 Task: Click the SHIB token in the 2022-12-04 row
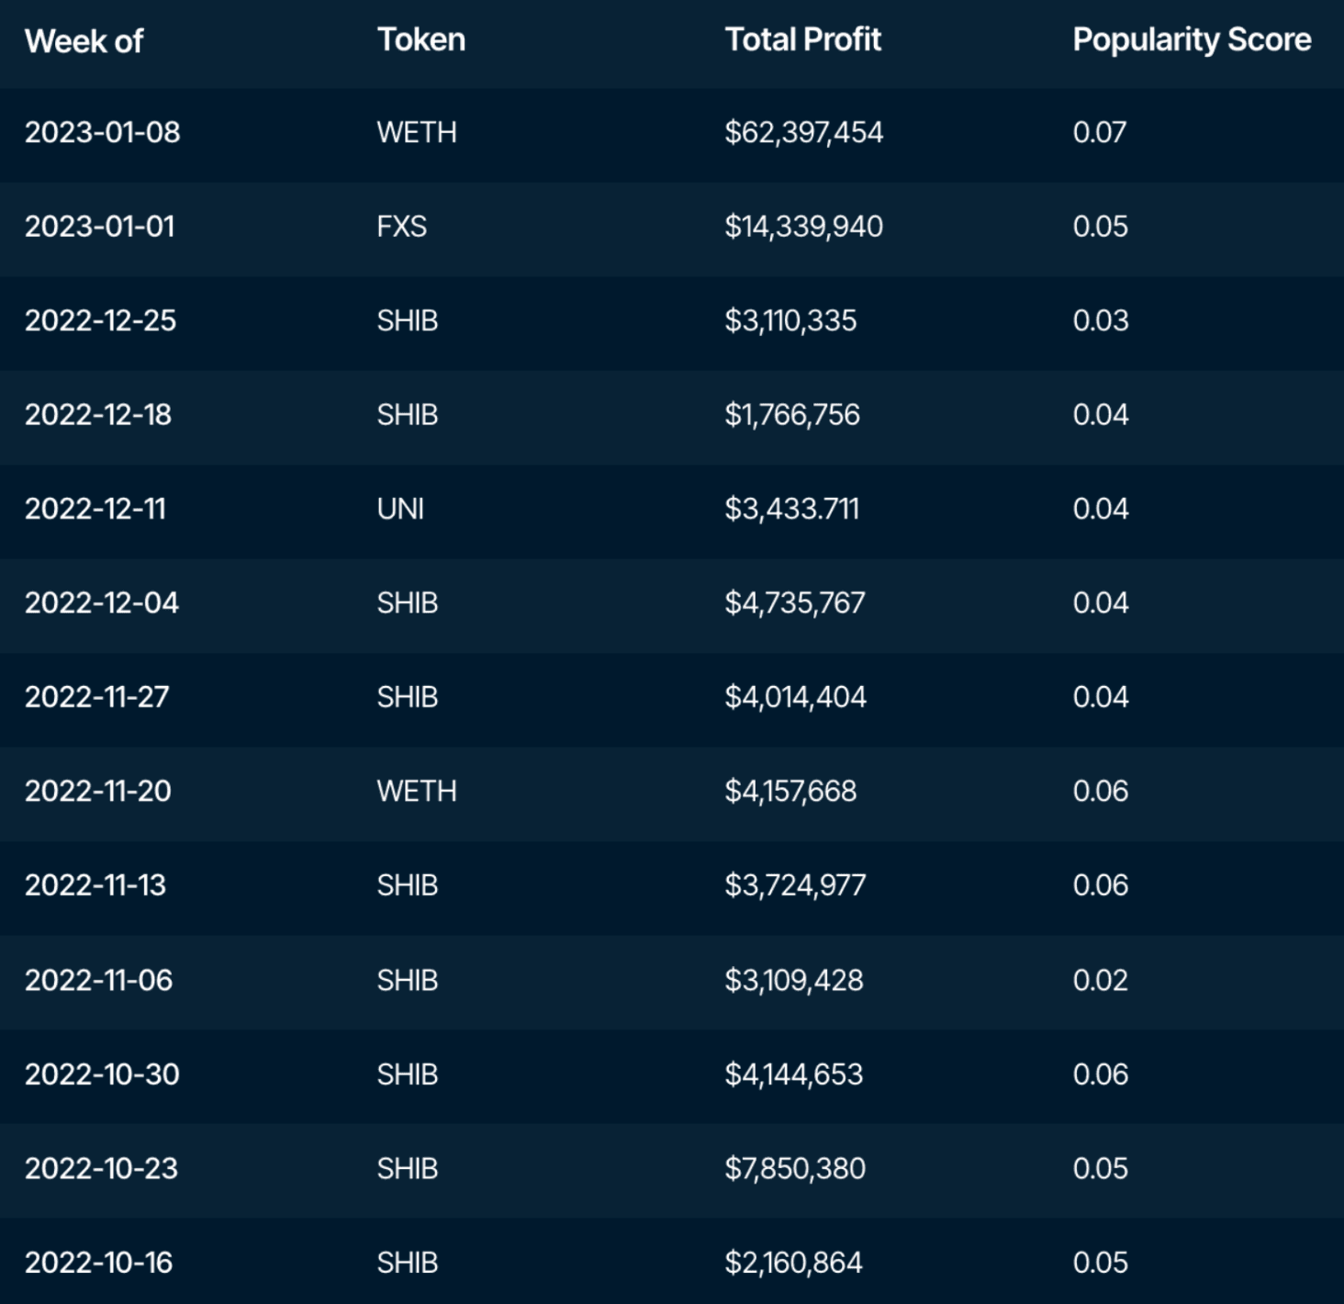pyautogui.click(x=408, y=602)
